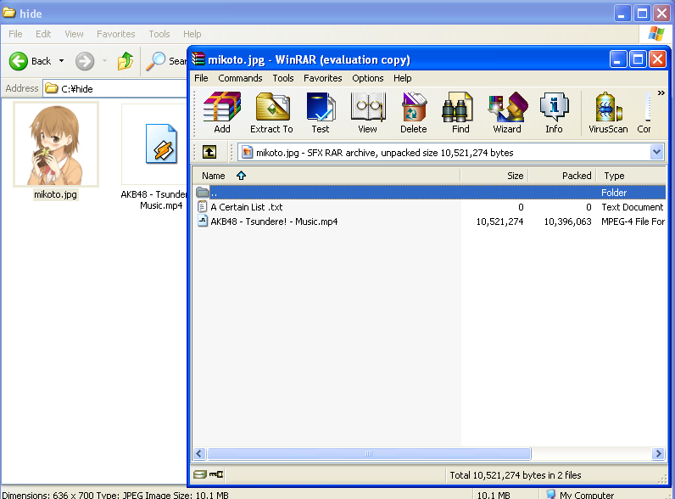
Task: Go up one level using the WinRAR arrow button
Action: (209, 152)
